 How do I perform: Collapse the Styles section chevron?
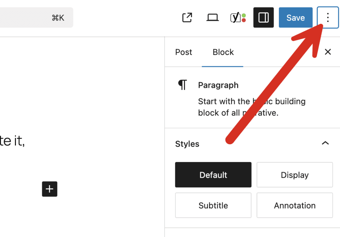(325, 144)
